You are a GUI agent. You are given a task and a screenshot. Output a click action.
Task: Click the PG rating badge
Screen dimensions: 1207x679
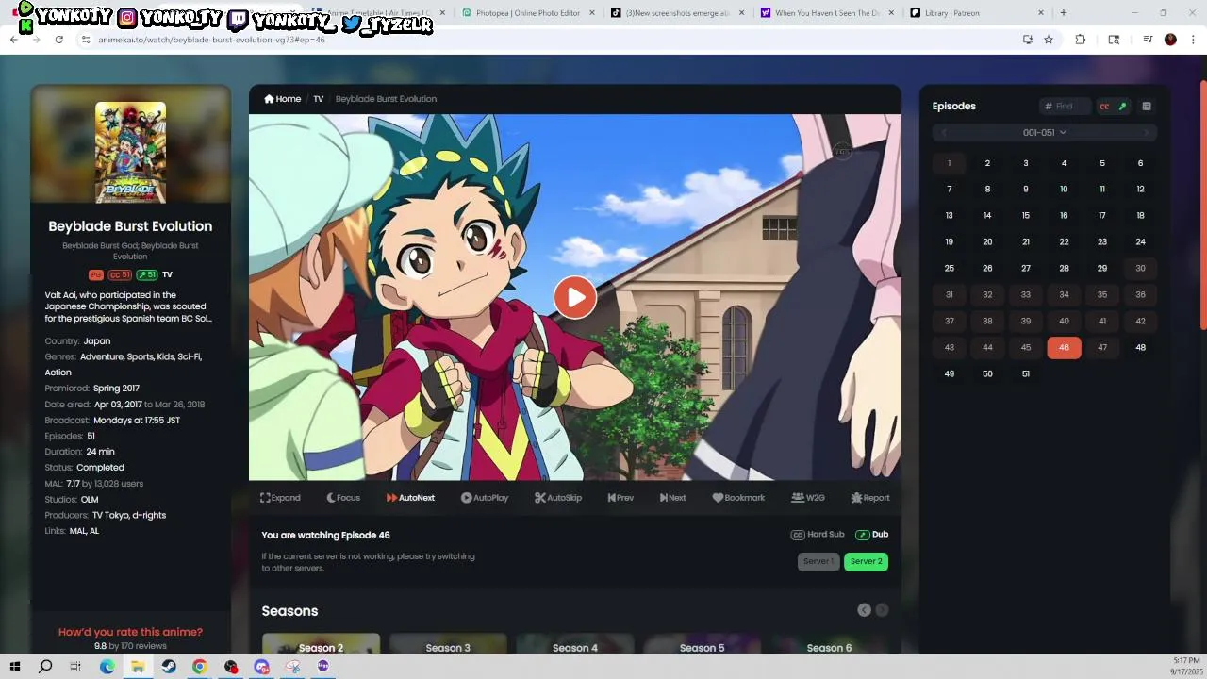point(96,275)
